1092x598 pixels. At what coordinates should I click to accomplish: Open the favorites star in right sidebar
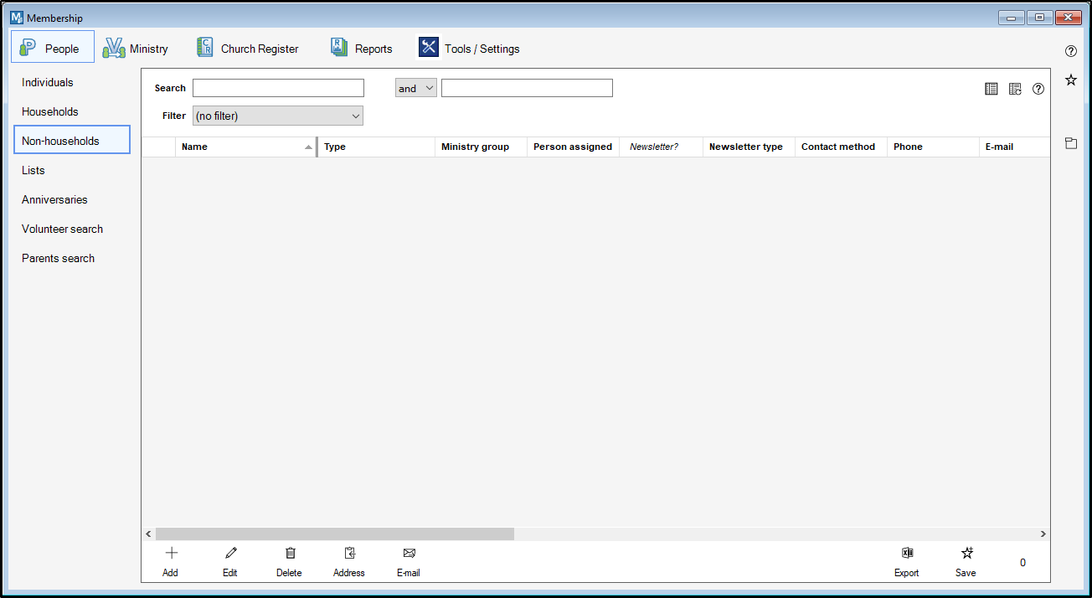(1070, 80)
